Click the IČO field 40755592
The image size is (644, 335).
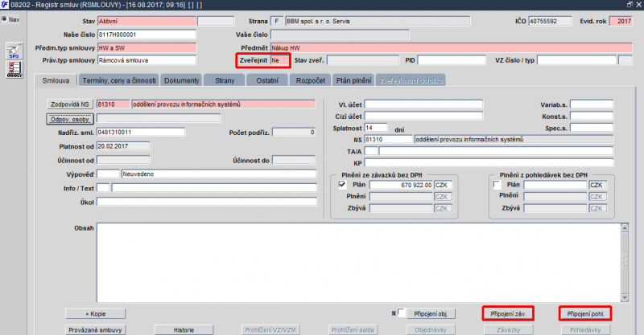coord(550,21)
